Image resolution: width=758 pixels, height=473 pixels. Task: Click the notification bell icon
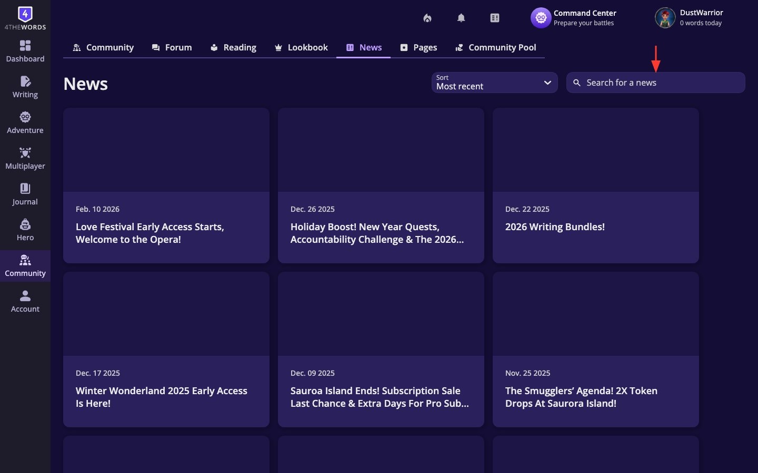tap(461, 17)
